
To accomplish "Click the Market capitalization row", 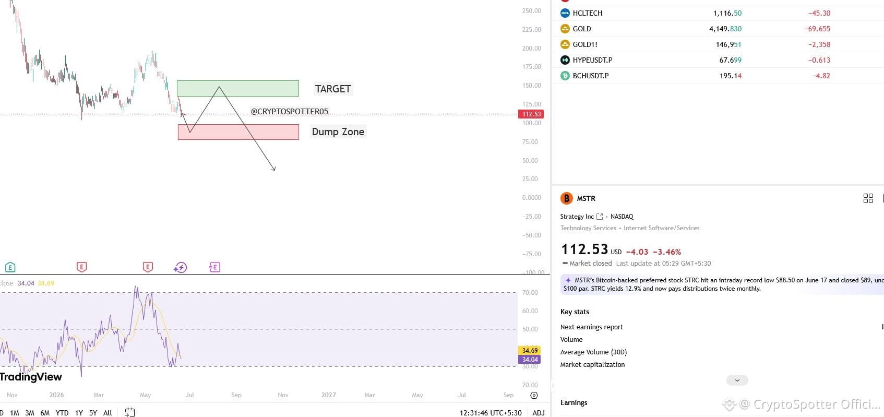I will coord(722,364).
